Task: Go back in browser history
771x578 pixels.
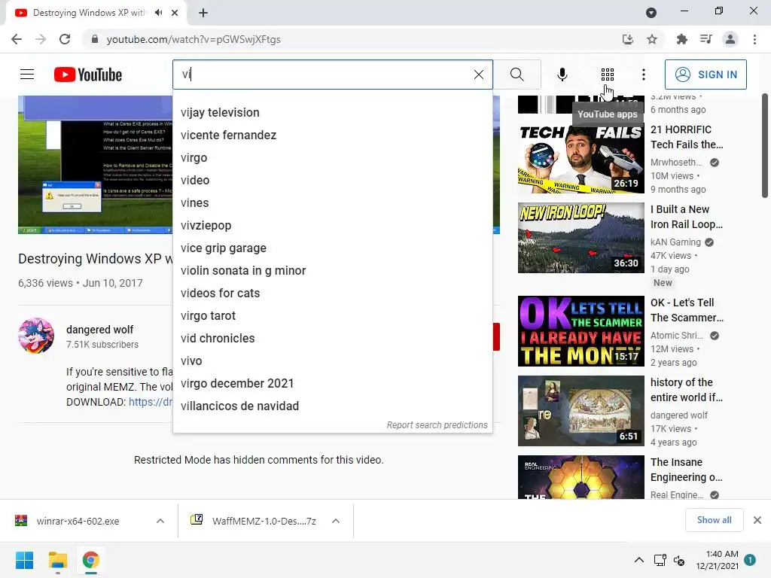Action: point(17,39)
